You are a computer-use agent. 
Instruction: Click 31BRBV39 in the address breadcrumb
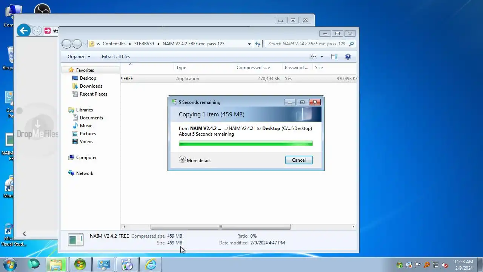(144, 44)
